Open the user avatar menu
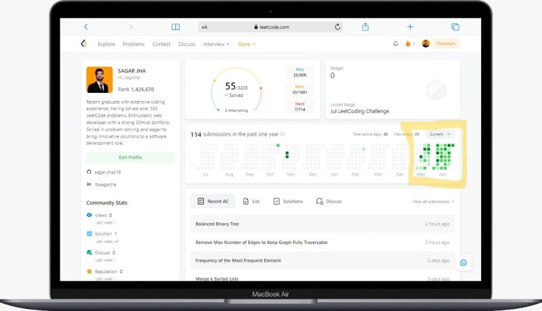 (x=425, y=43)
